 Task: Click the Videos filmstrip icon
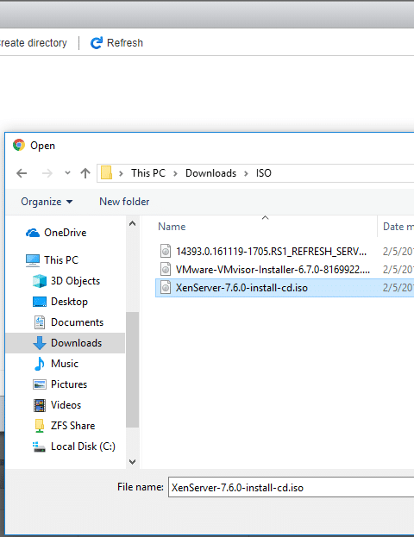coord(40,405)
